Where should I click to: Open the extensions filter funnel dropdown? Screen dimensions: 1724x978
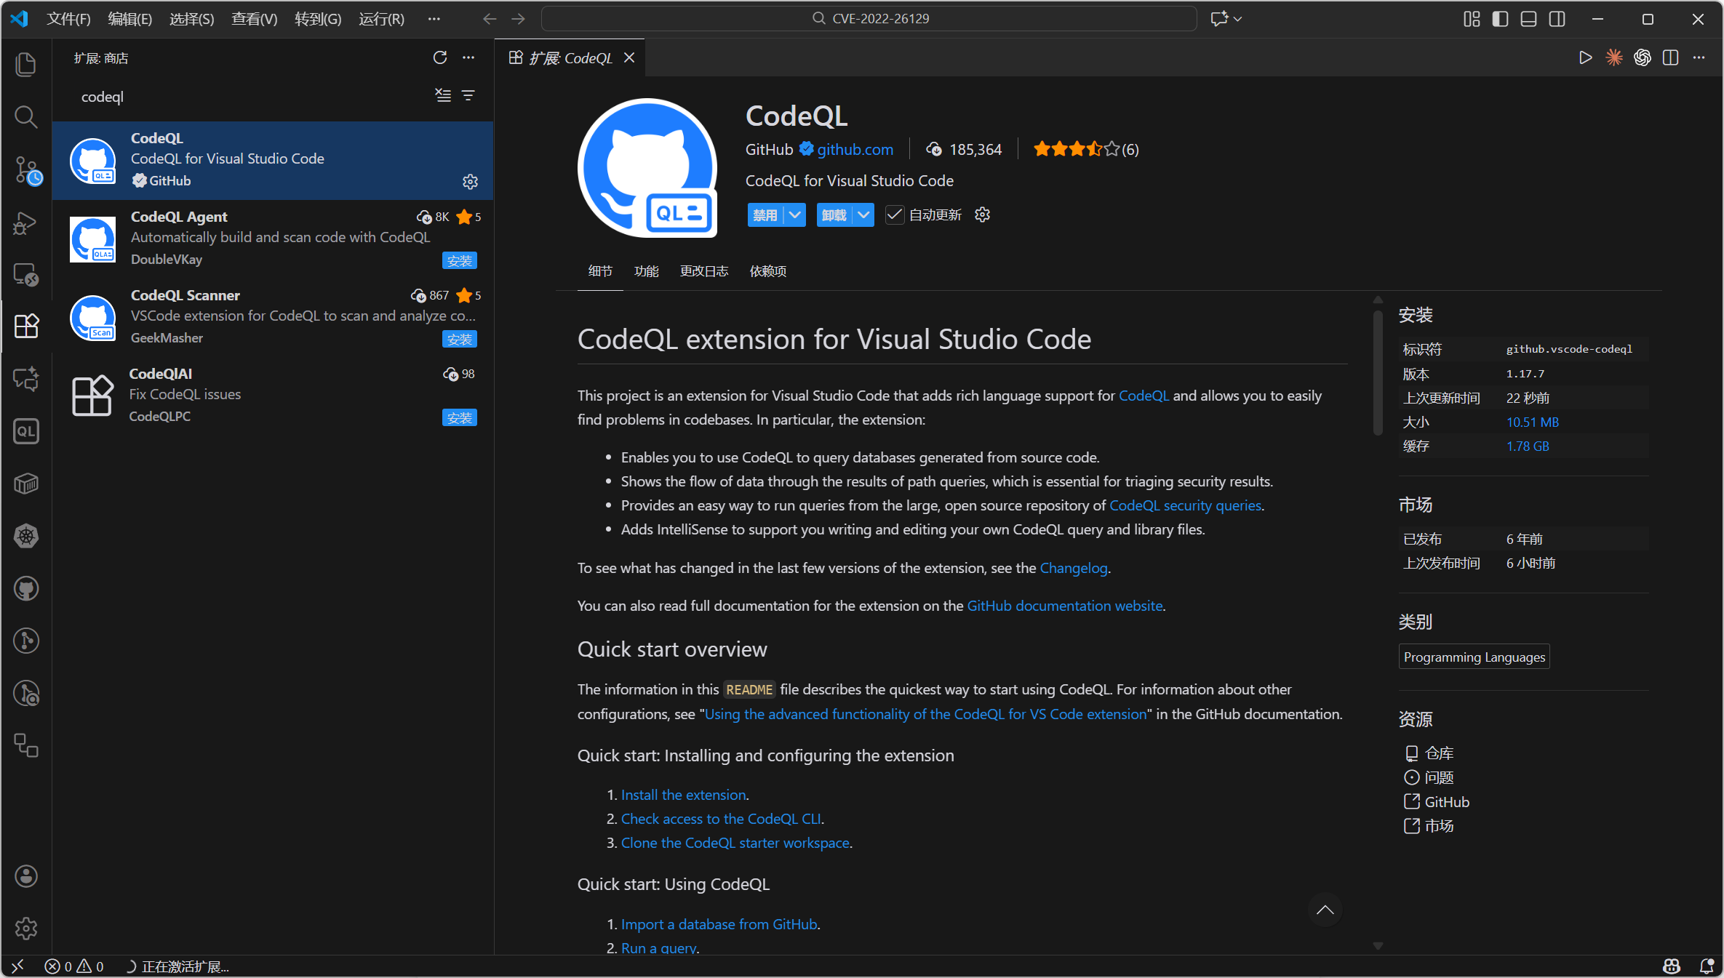click(468, 95)
